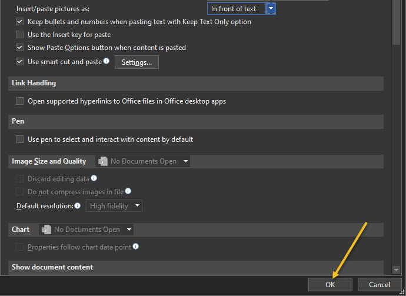Viewport: 406px width, 296px height.
Task: Click the info icon next to Default resolution
Action: pos(78,206)
